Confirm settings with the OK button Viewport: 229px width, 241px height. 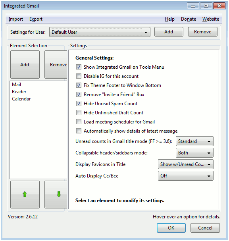click(x=171, y=228)
